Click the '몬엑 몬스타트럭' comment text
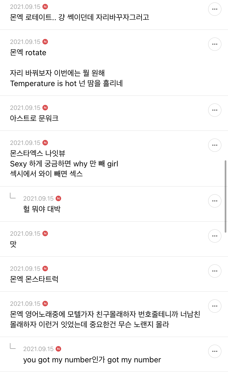 click(x=34, y=279)
